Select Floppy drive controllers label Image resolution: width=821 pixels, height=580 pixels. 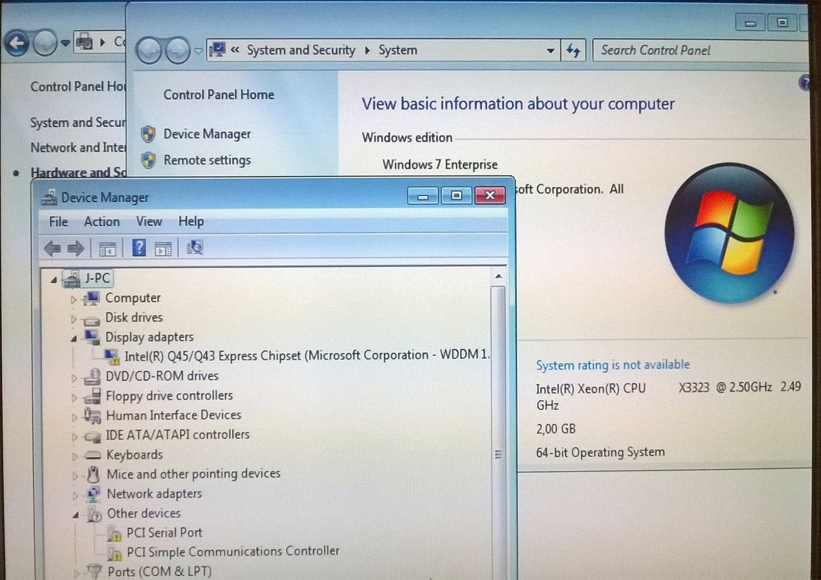[x=169, y=396]
